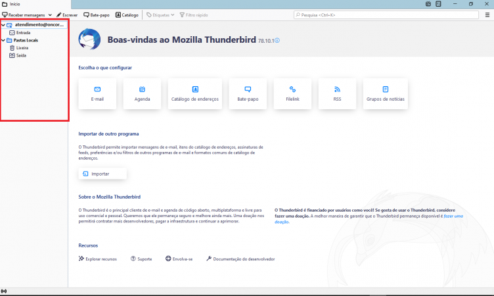Click the version info icon next to 78.10.1
Image resolution: width=494 pixels, height=296 pixels.
point(277,40)
